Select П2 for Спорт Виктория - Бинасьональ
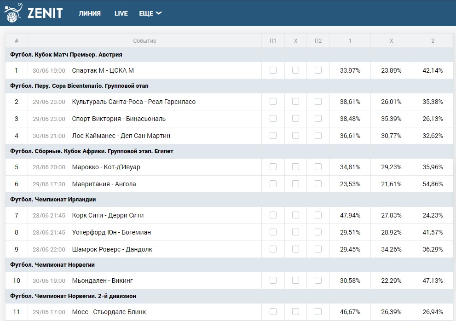 (318, 119)
